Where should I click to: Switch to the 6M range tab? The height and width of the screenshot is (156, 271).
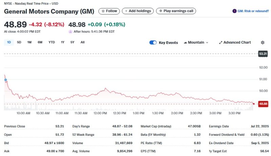coord(40,42)
